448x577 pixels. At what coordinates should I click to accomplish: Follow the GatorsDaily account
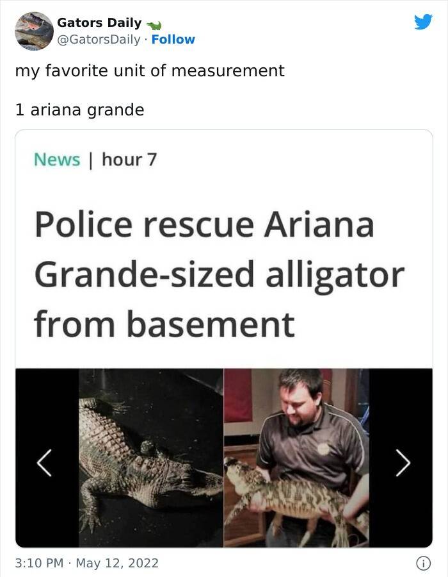point(173,39)
